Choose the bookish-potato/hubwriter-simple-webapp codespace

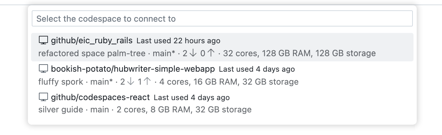tap(133, 69)
